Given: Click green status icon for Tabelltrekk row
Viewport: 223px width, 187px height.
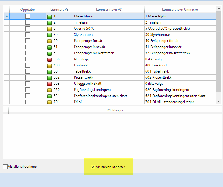Looking at the screenshot, I should click(49, 72).
